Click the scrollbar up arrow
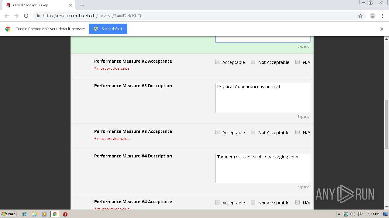389x218 pixels. click(387, 39)
